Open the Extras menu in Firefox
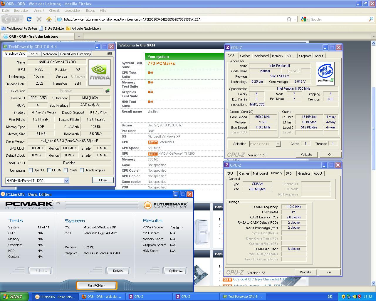The width and height of the screenshot is (376, 301). (90, 11)
